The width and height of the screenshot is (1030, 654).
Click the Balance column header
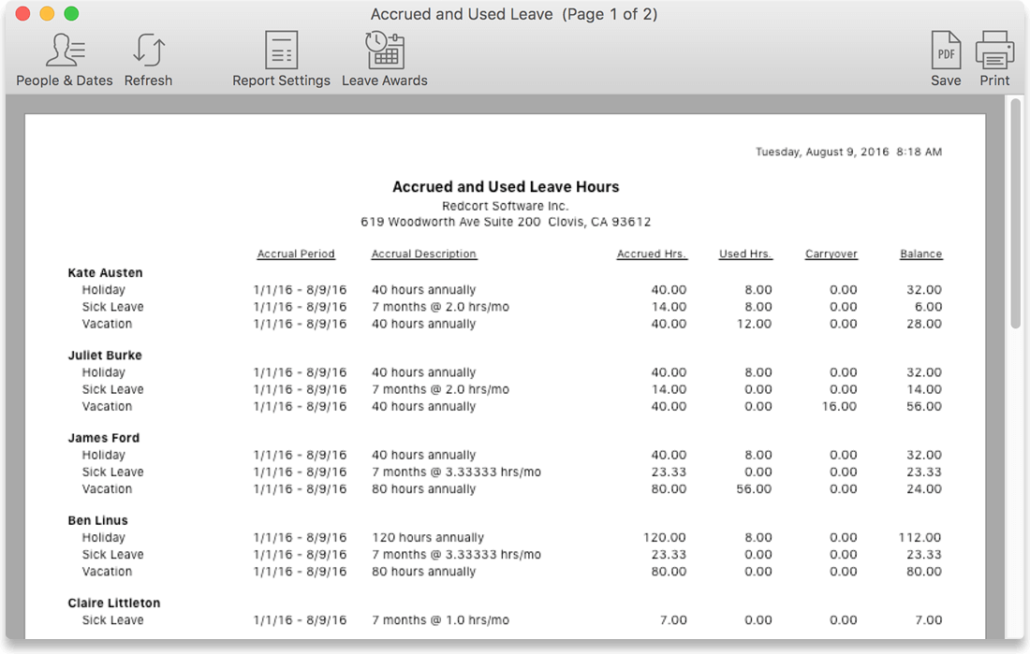point(921,254)
